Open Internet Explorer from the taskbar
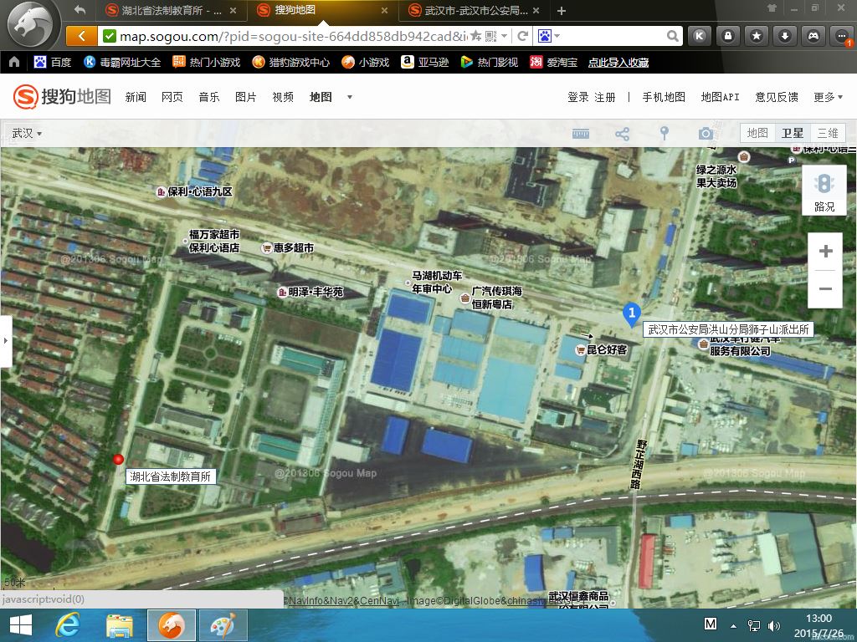 67,625
